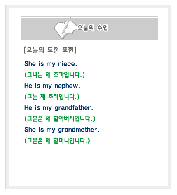Click the dotted divider under the heading

click(x=90, y=56)
